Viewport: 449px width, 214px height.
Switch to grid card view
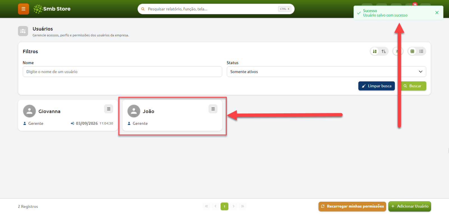click(412, 51)
